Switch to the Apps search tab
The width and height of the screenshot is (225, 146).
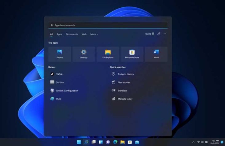59,34
